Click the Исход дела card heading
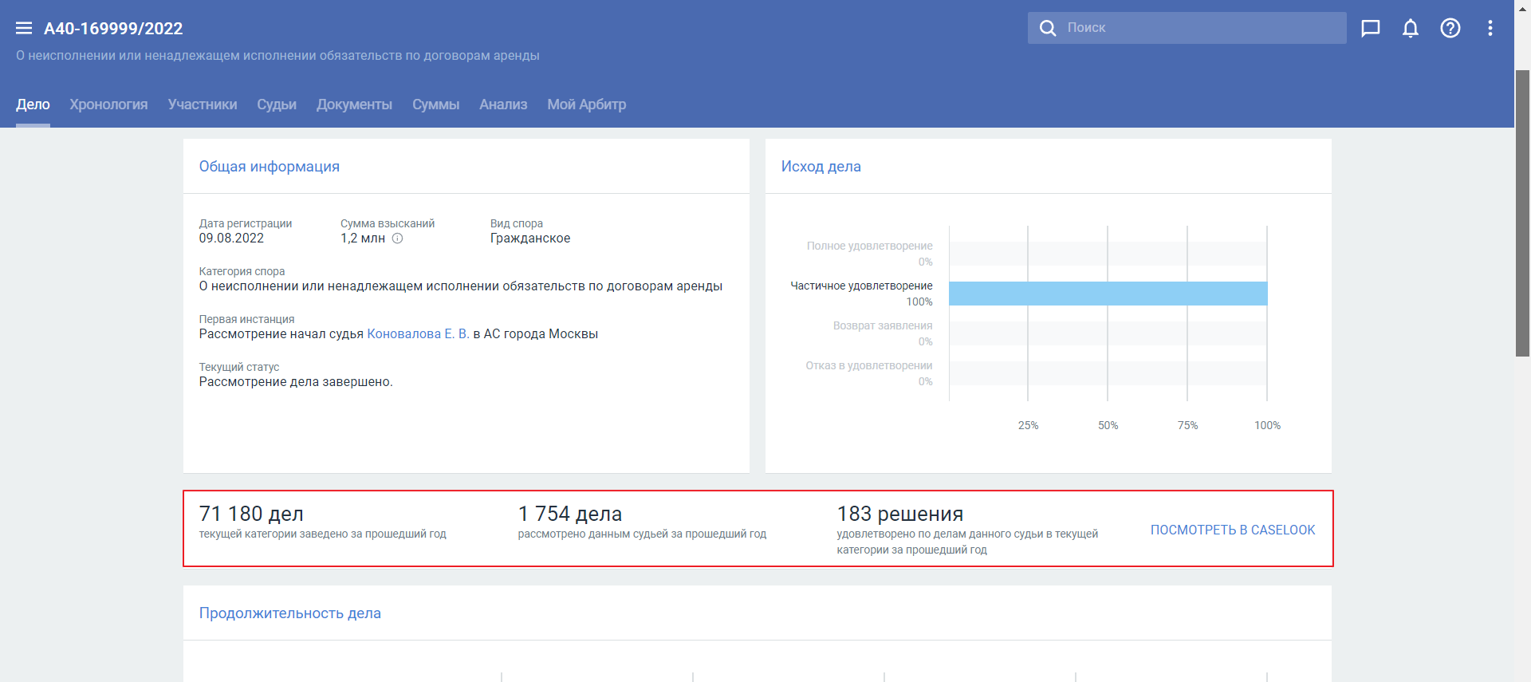The image size is (1531, 682). (x=821, y=167)
